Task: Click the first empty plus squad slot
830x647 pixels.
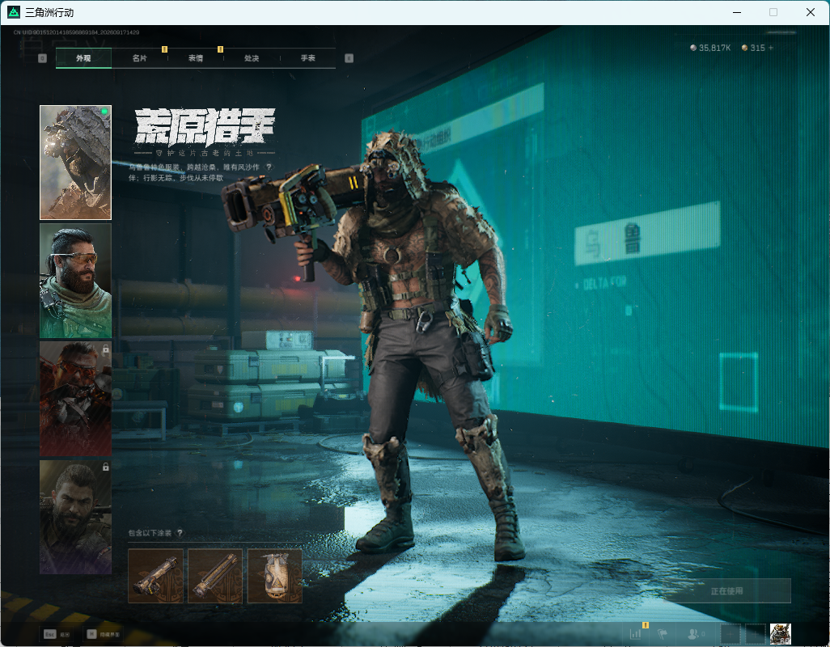Action: point(730,634)
